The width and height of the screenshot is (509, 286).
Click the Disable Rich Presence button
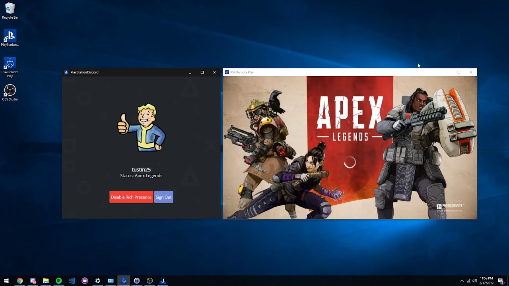point(131,197)
